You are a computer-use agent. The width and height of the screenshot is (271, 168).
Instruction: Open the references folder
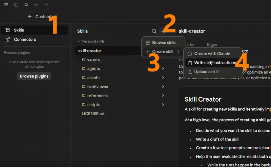pos(98,96)
